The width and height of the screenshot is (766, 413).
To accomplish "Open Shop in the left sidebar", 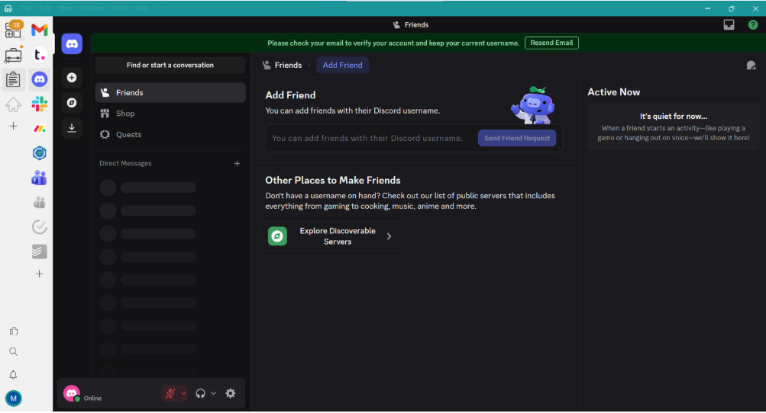I will (x=170, y=114).
